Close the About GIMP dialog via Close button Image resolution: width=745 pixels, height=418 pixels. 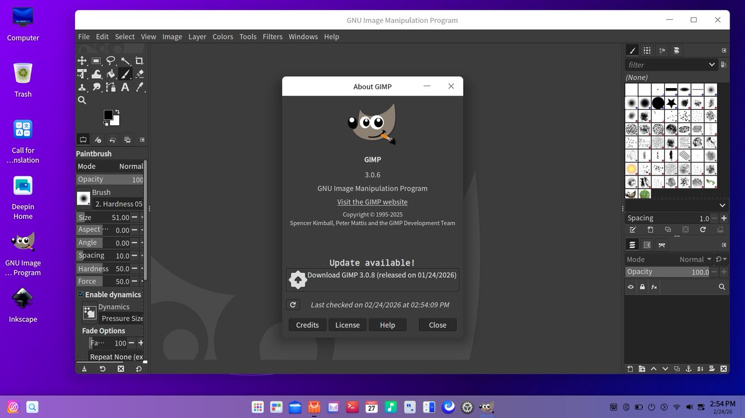(x=438, y=325)
